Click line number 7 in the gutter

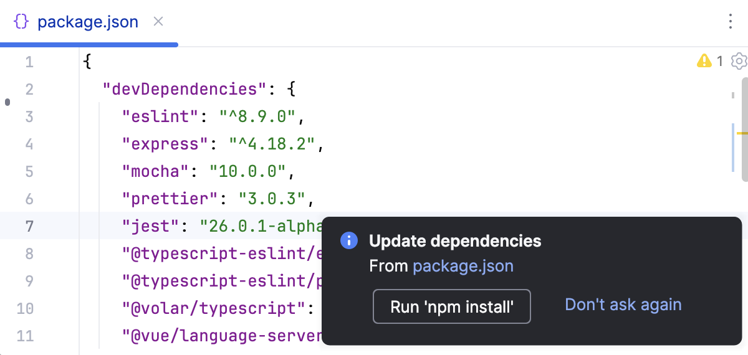(x=29, y=226)
